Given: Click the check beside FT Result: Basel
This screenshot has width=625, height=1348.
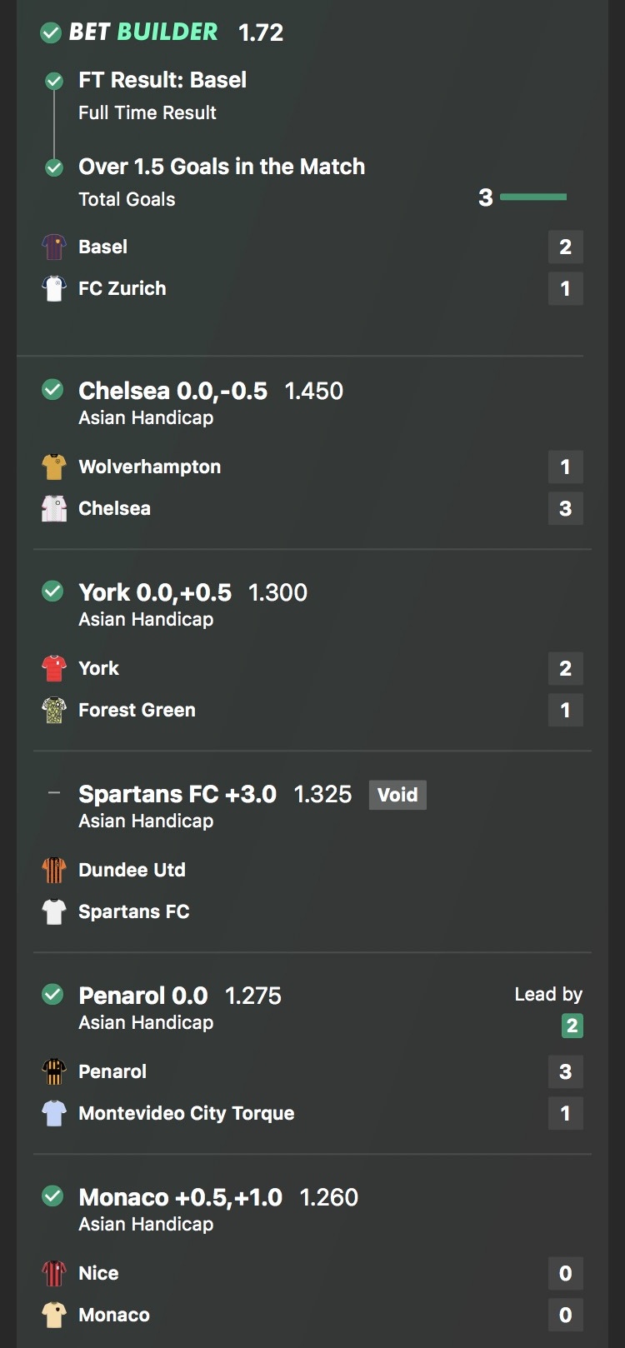Looking at the screenshot, I should 54,81.
